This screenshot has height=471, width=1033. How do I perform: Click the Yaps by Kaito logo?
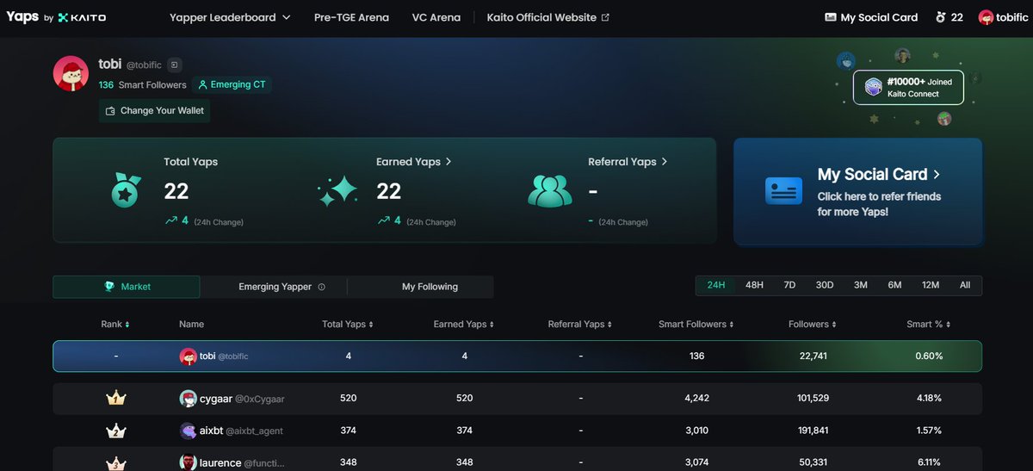click(x=57, y=17)
